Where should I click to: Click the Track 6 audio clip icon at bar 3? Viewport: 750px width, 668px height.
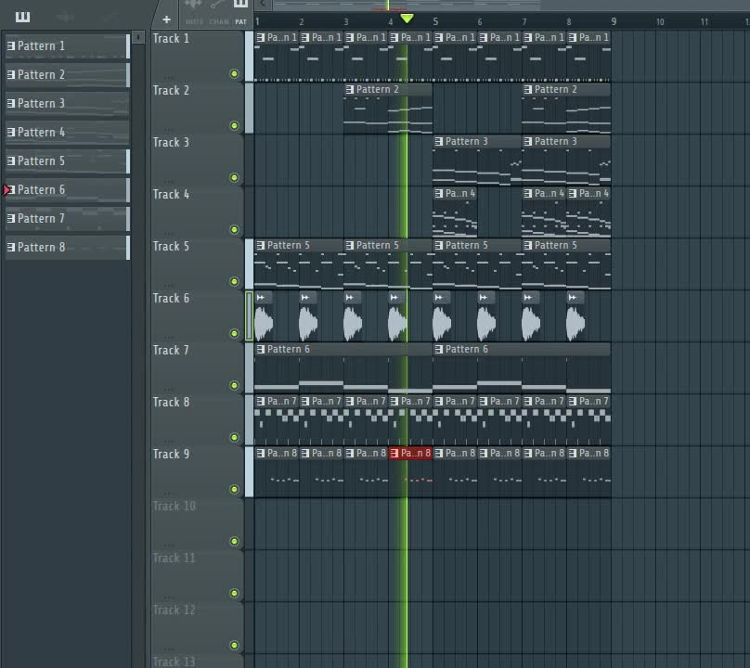(x=350, y=298)
